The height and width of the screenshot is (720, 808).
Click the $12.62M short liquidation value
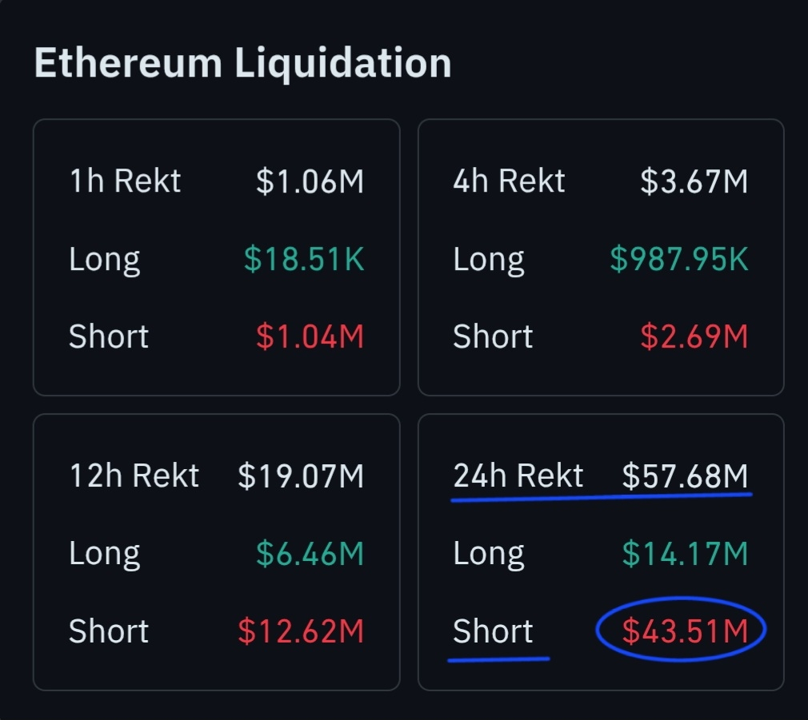click(301, 631)
